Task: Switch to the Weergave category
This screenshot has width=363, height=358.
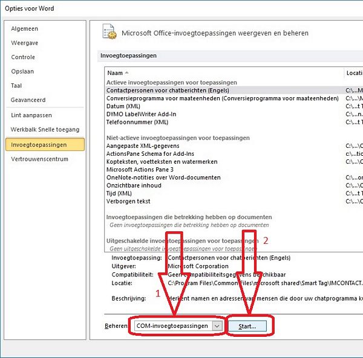Action: pos(24,43)
